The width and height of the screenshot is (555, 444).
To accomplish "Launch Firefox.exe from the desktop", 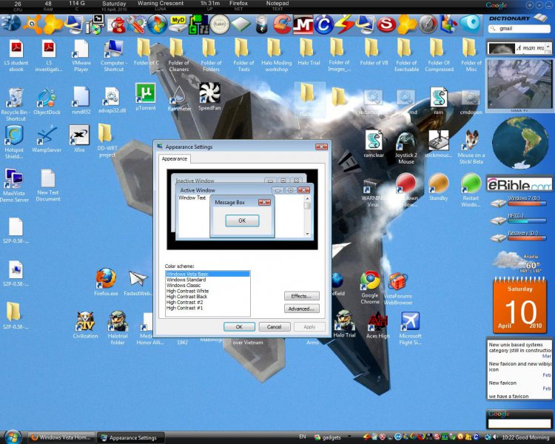I will pos(106,282).
